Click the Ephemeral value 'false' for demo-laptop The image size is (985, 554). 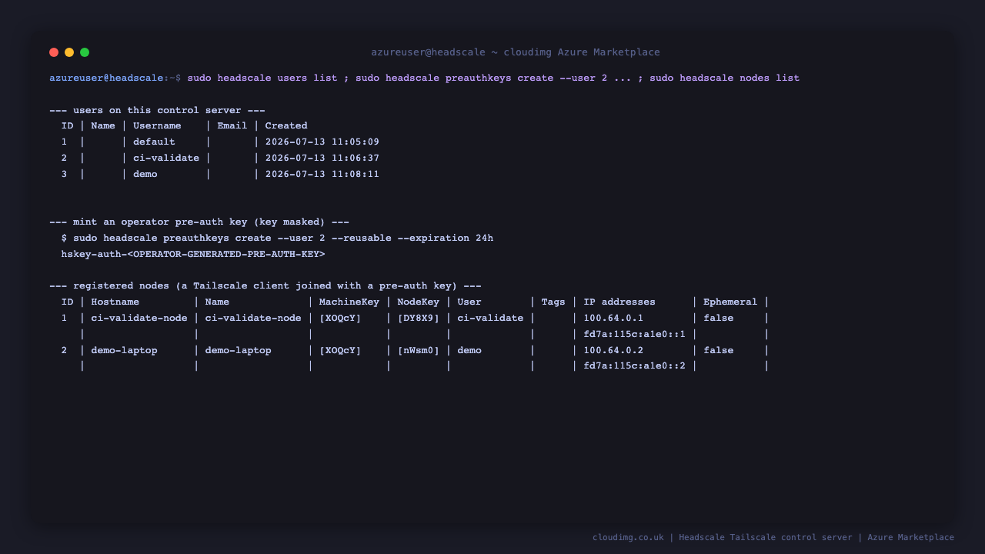pyautogui.click(x=718, y=350)
